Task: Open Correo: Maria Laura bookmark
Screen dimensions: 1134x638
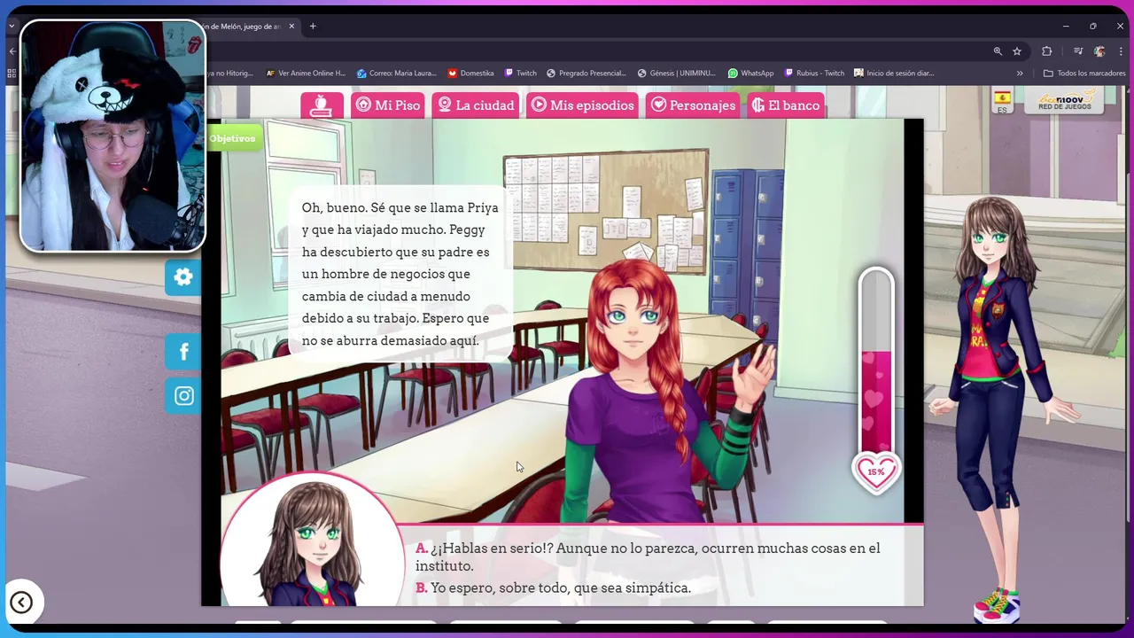Action: click(396, 74)
